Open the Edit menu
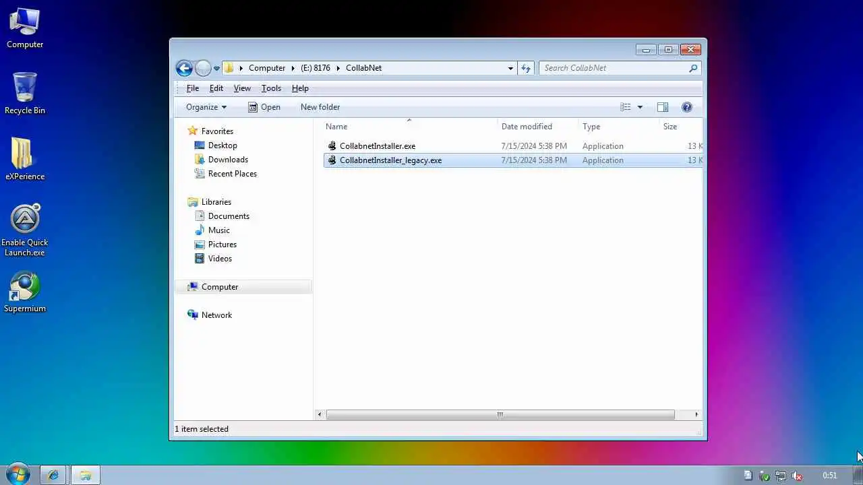 pos(216,88)
